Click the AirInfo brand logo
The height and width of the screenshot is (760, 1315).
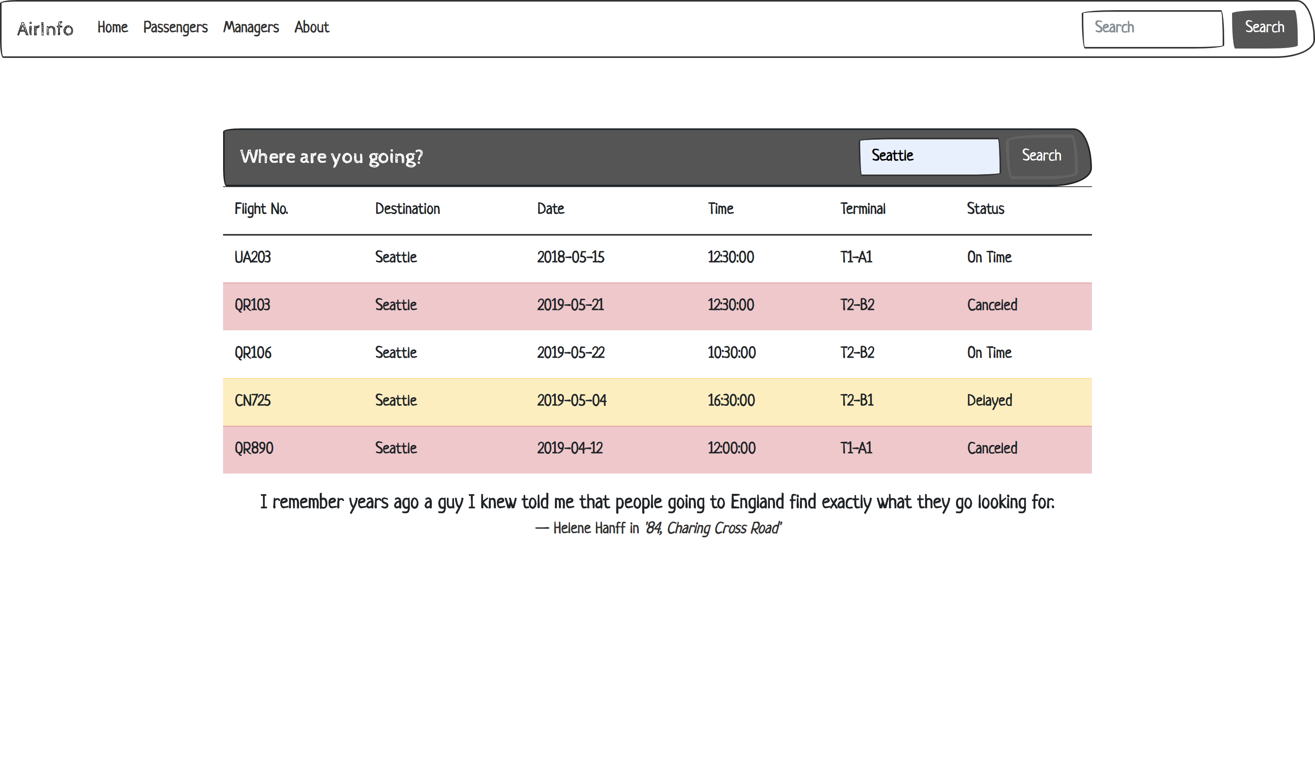(45, 28)
